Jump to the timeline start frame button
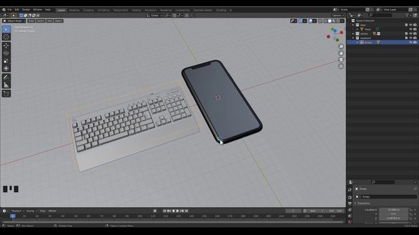The image size is (419, 235). (x=164, y=211)
